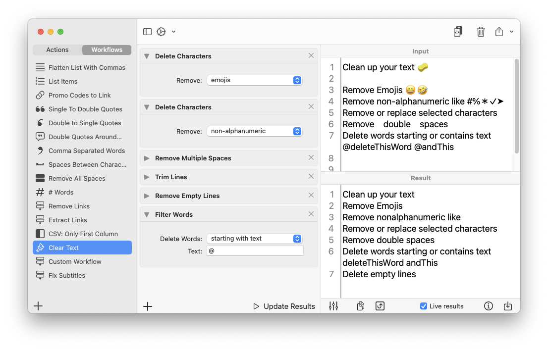Select Double Quotes Around workflow

(82, 137)
